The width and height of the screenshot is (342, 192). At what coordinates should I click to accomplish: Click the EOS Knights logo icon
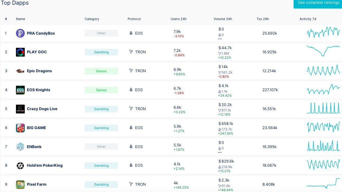click(20, 90)
